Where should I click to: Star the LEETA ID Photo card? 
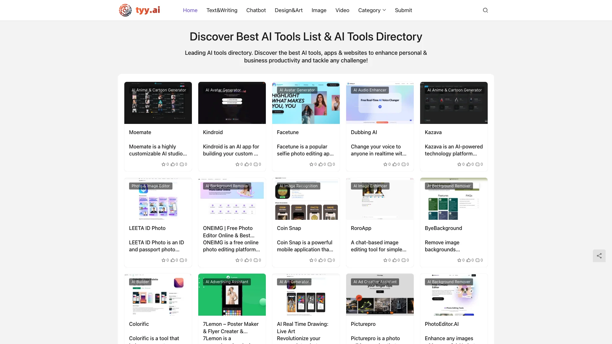(x=164, y=260)
